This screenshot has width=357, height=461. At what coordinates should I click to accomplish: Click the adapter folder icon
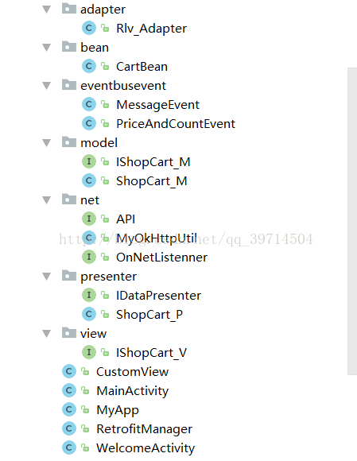click(69, 9)
